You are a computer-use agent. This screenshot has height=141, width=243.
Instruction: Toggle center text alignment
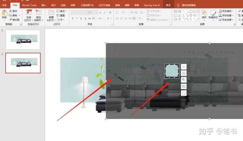[122, 18]
